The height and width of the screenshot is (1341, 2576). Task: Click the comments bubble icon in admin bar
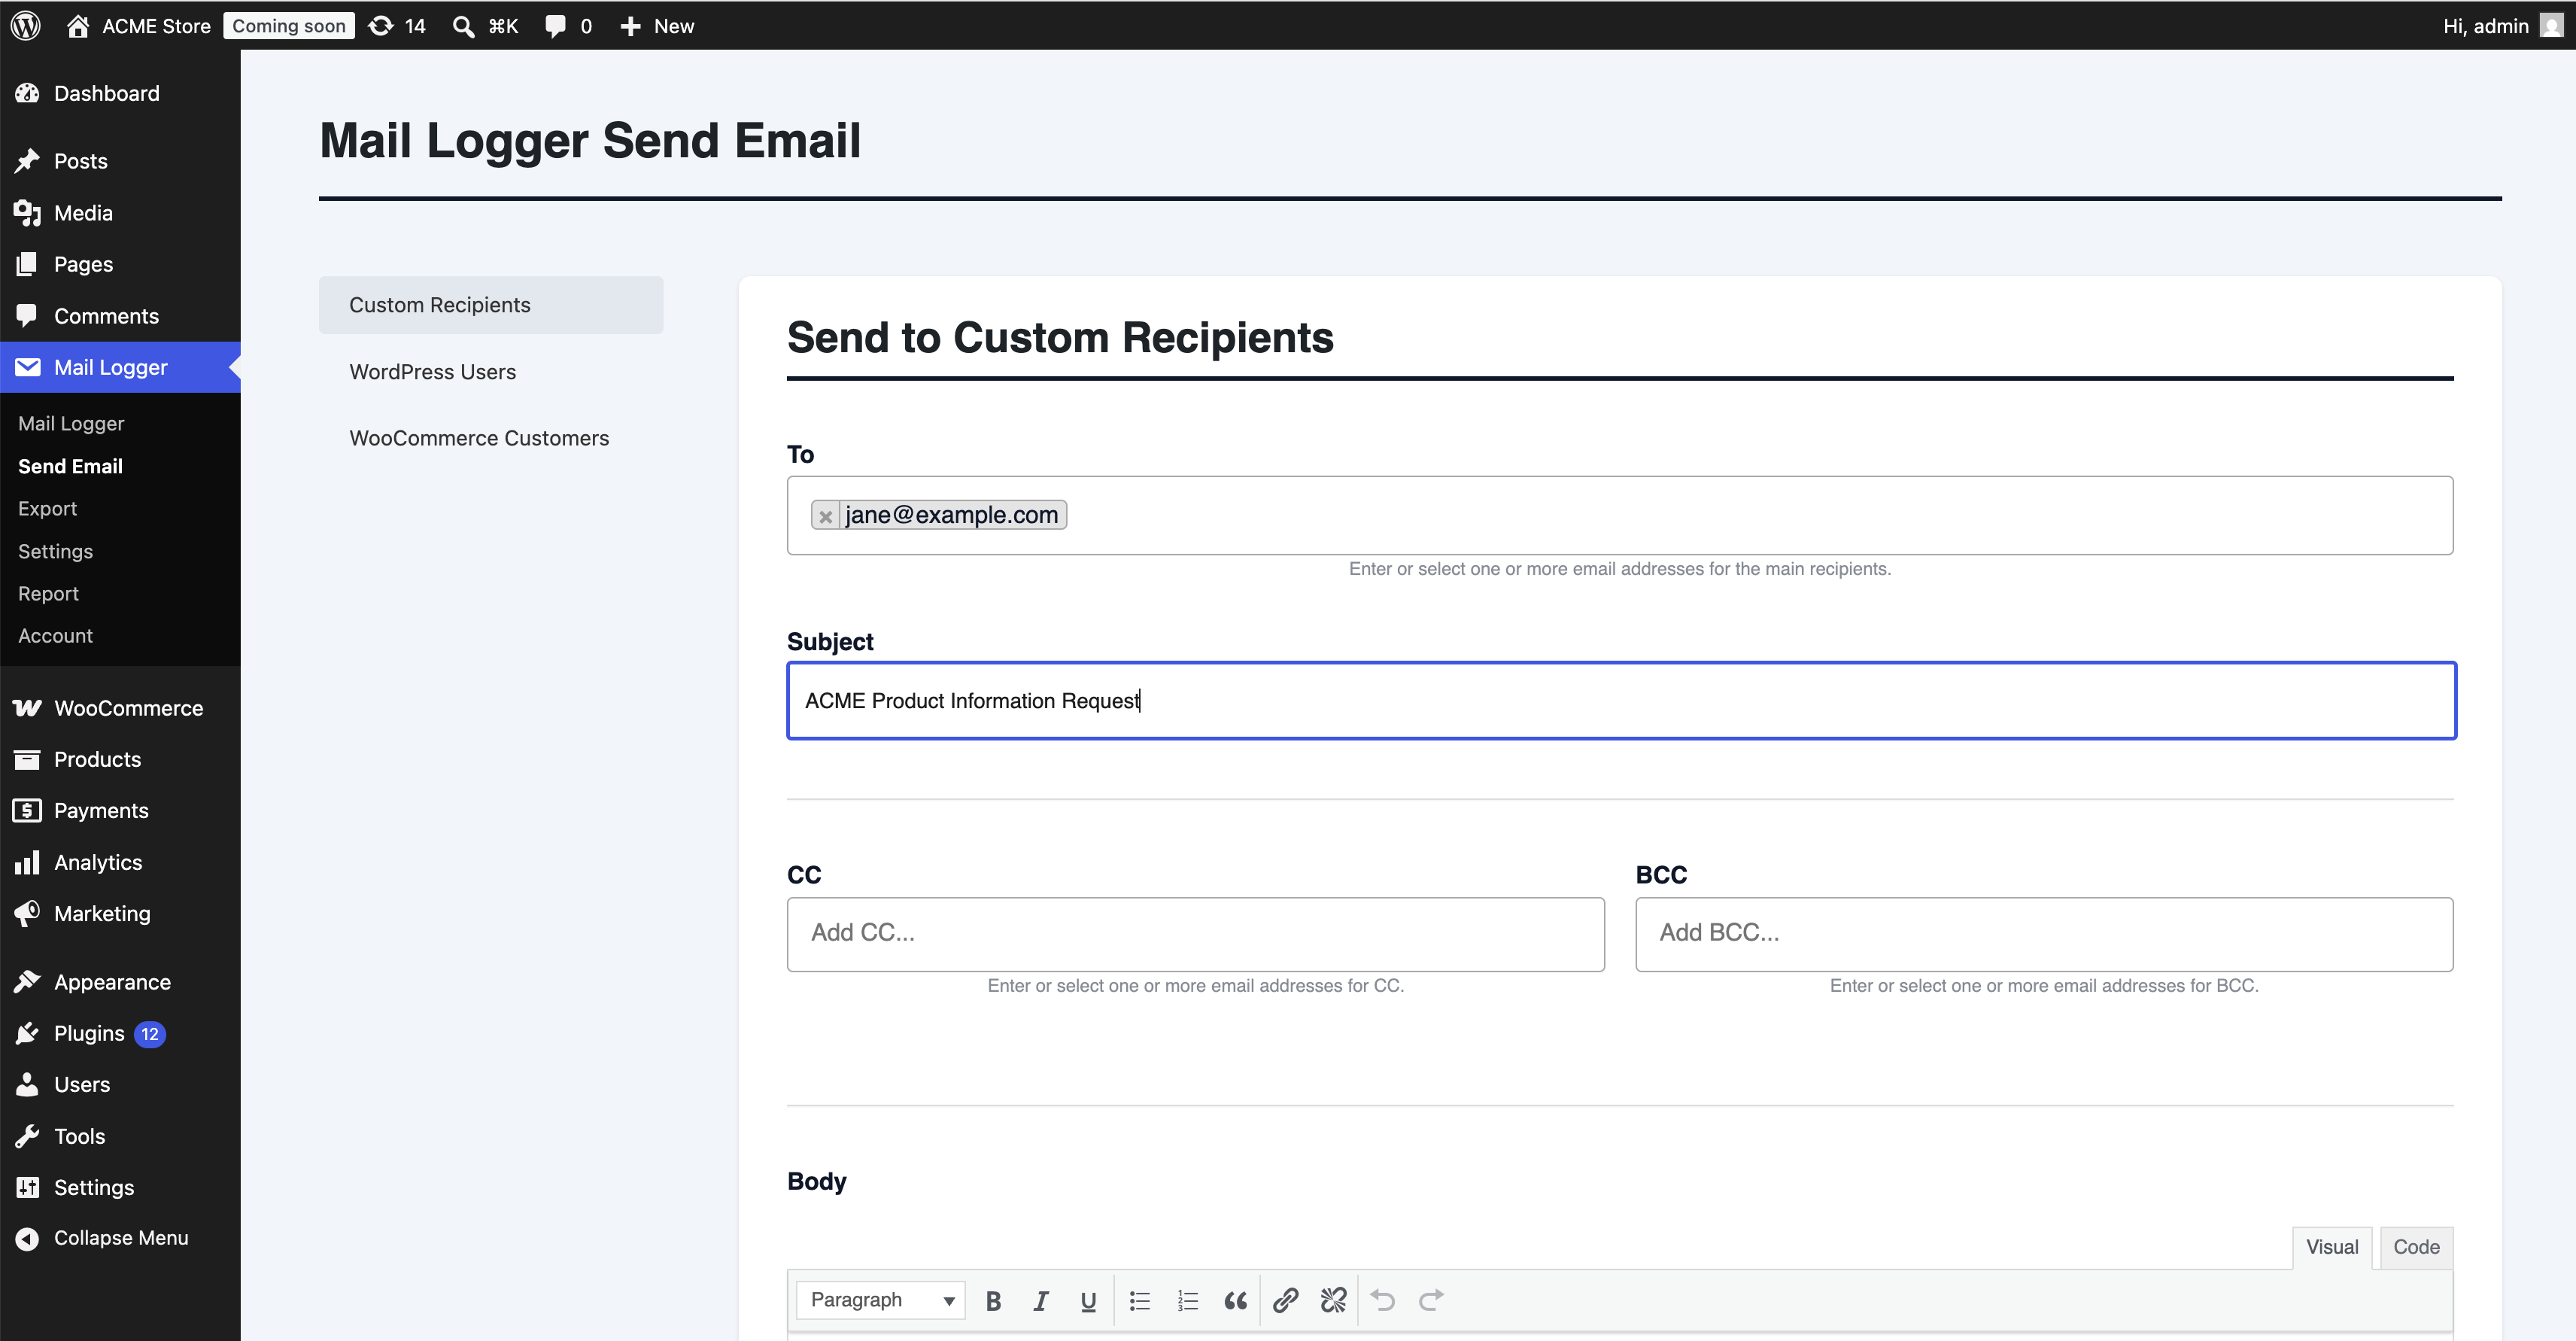click(555, 26)
